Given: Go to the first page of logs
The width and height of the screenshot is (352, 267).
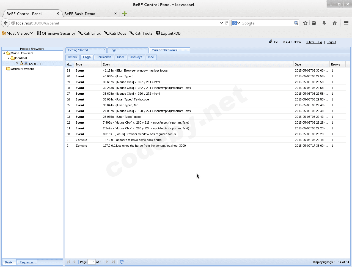Looking at the screenshot, I should [68, 262].
